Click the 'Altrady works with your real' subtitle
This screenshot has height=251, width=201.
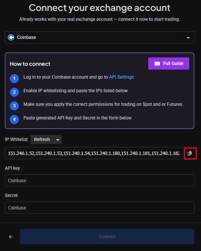pos(100,19)
